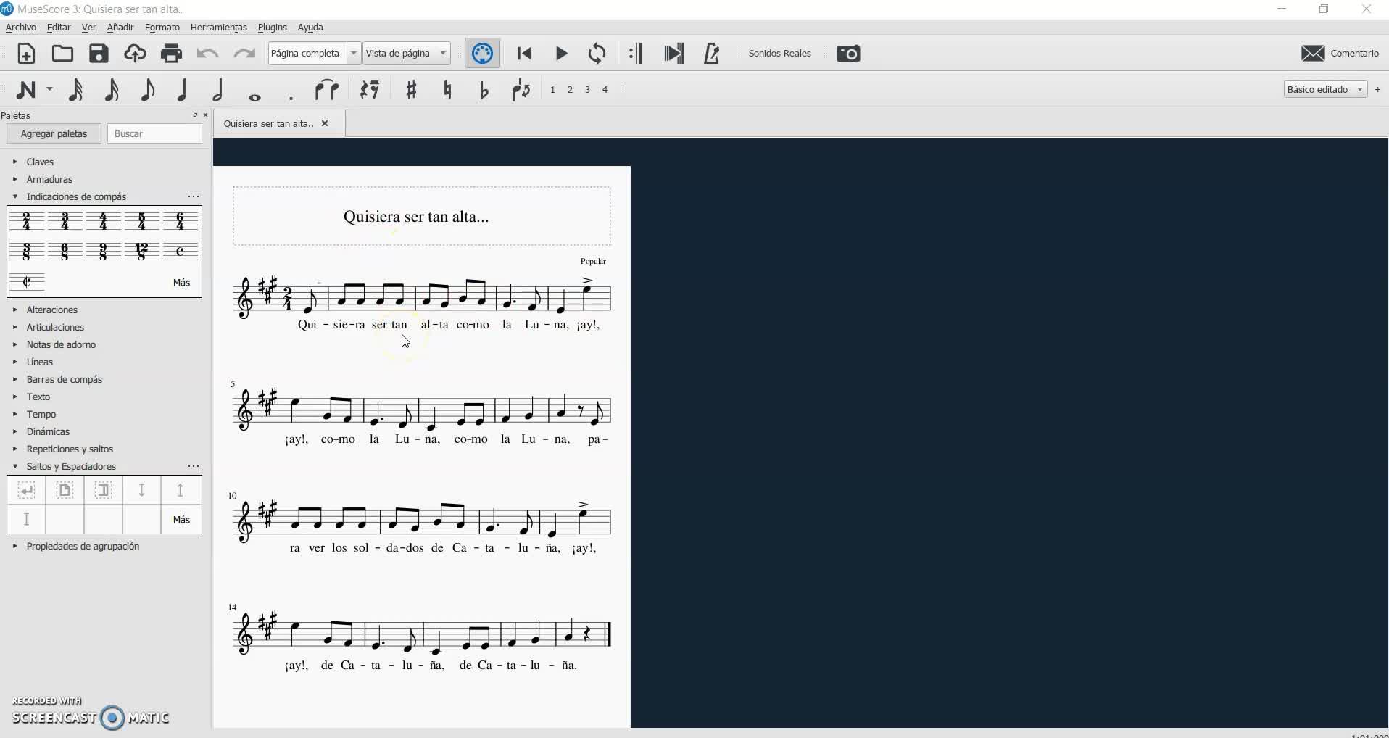
Task: Show more time signatures via Más
Action: pos(181,283)
